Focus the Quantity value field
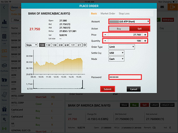The image size is (178, 133). (x=125, y=41)
